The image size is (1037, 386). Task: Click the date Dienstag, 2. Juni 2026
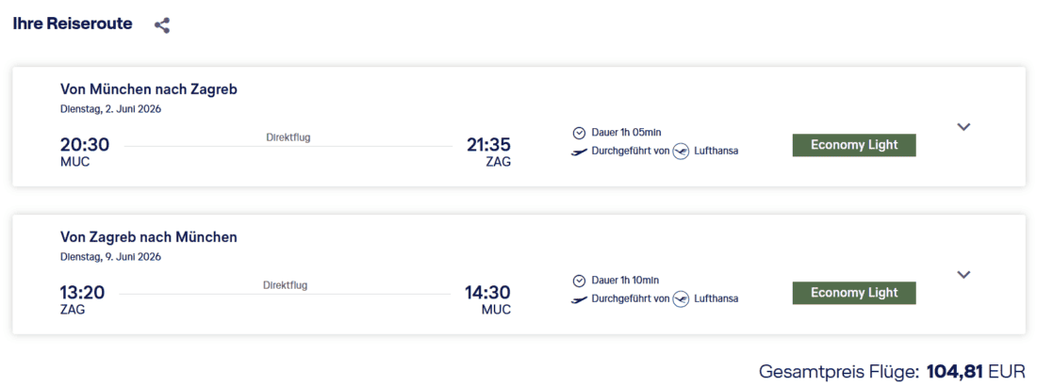point(108,109)
